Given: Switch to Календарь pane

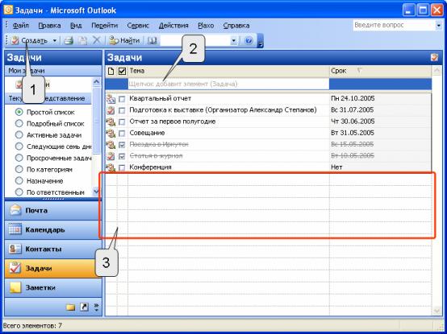Looking at the screenshot, I should [x=53, y=229].
